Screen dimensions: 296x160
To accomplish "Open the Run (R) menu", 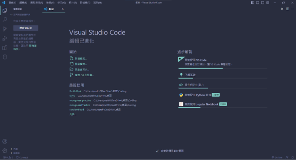I will coord(73,3).
